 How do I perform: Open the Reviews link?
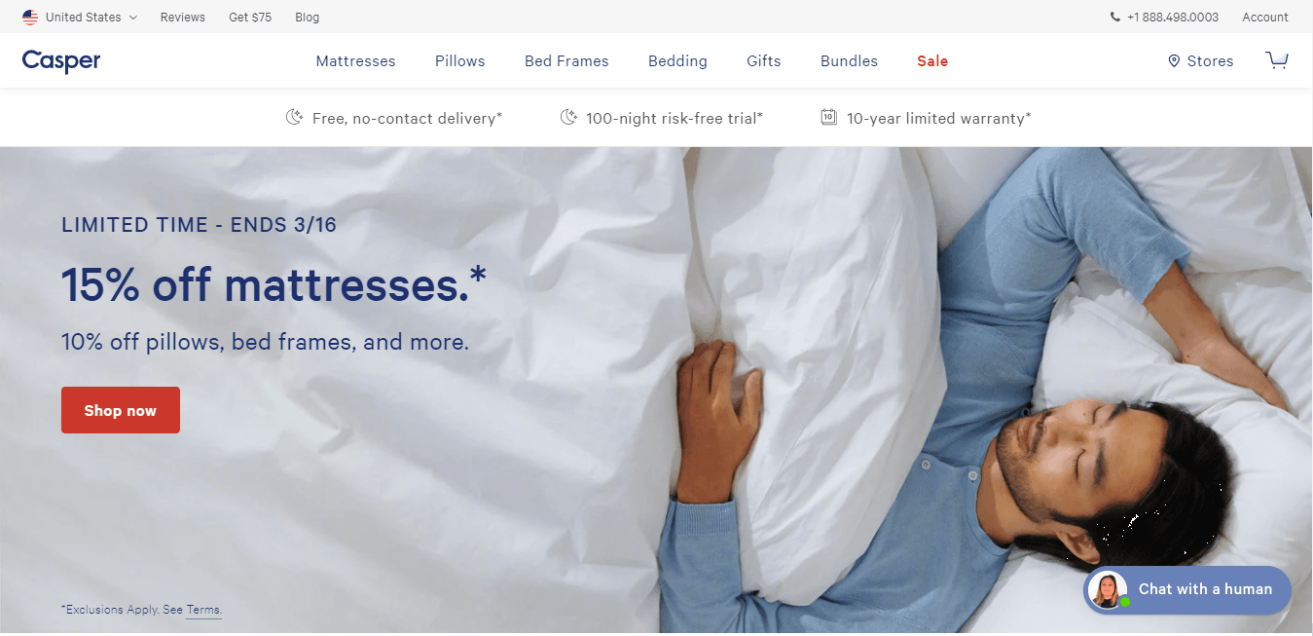[x=183, y=18]
